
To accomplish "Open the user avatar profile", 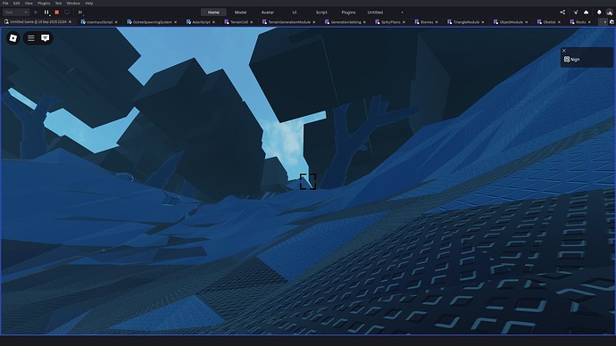I will tap(610, 12).
